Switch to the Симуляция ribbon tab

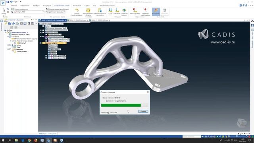tap(47, 6)
